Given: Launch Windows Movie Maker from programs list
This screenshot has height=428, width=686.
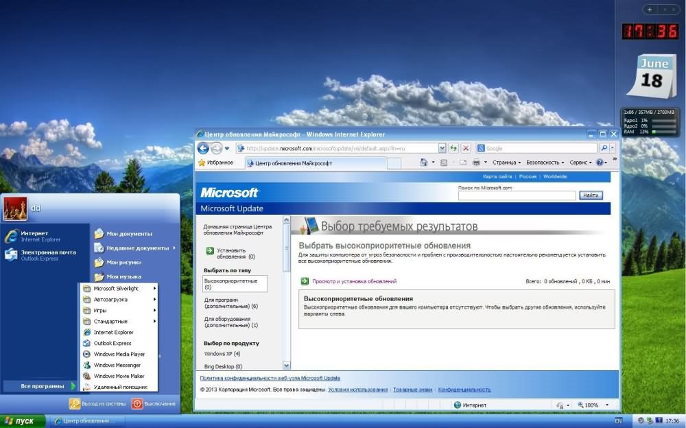Looking at the screenshot, I should tap(119, 376).
